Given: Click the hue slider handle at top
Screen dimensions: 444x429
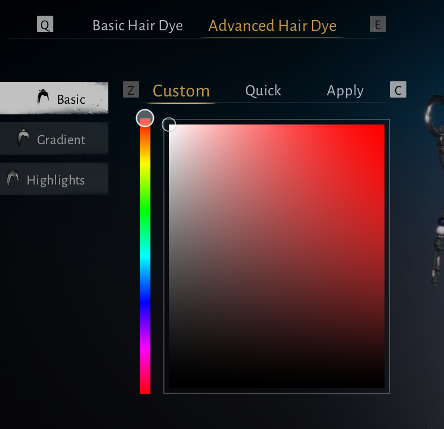Looking at the screenshot, I should tap(145, 118).
